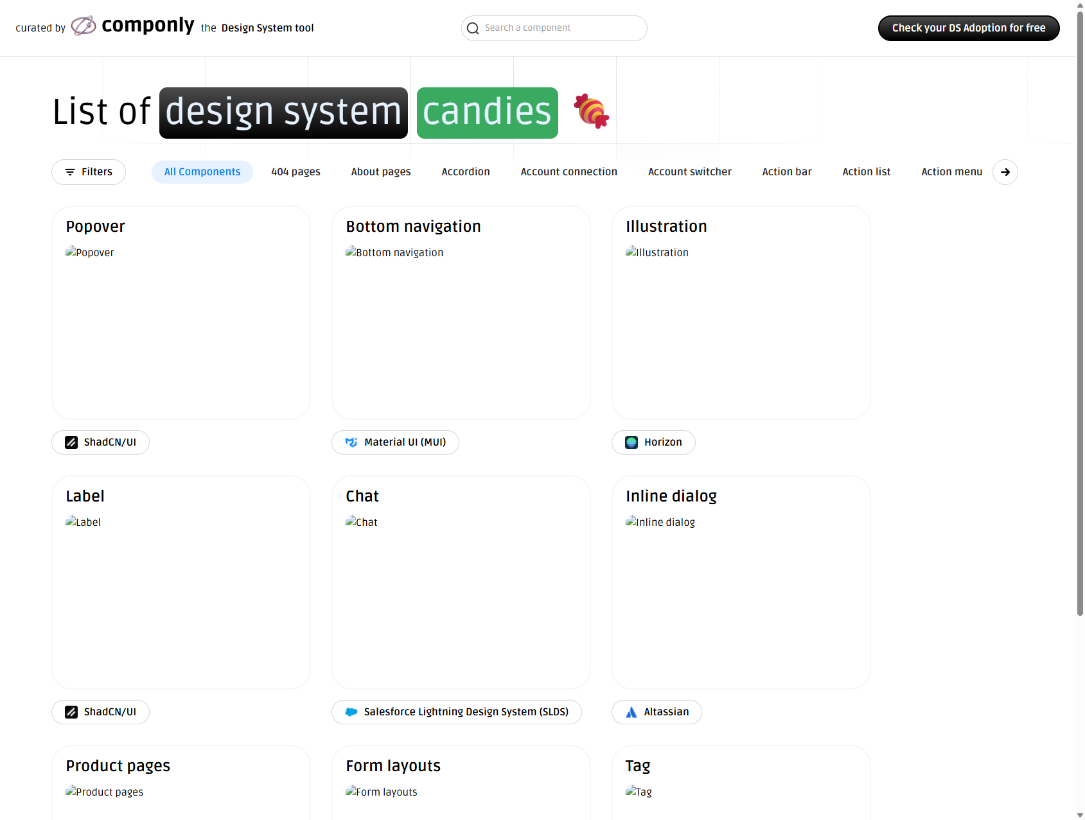
Task: Open the Filters panel
Action: click(x=89, y=172)
